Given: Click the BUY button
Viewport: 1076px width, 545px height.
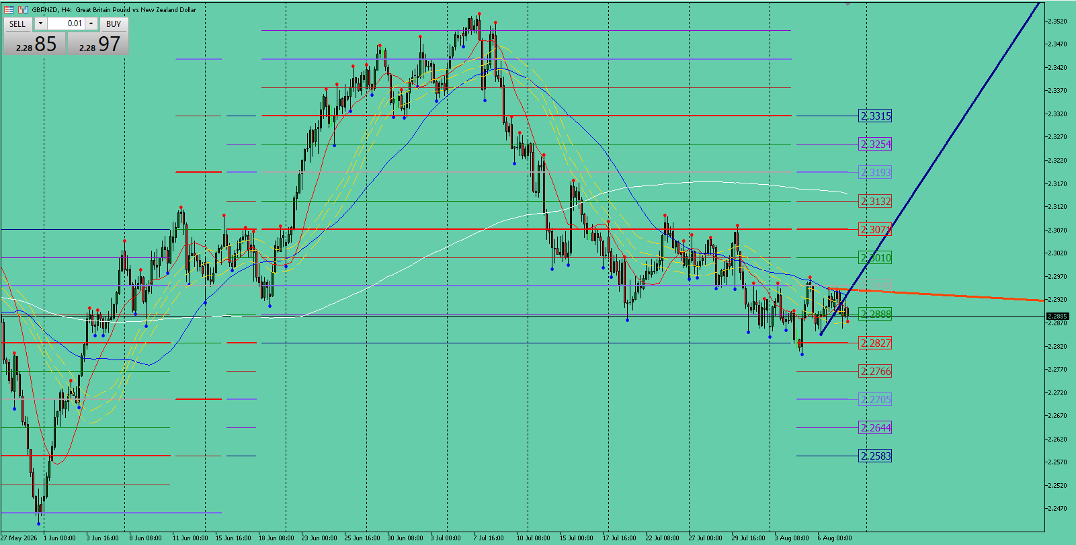Looking at the screenshot, I should [x=114, y=24].
